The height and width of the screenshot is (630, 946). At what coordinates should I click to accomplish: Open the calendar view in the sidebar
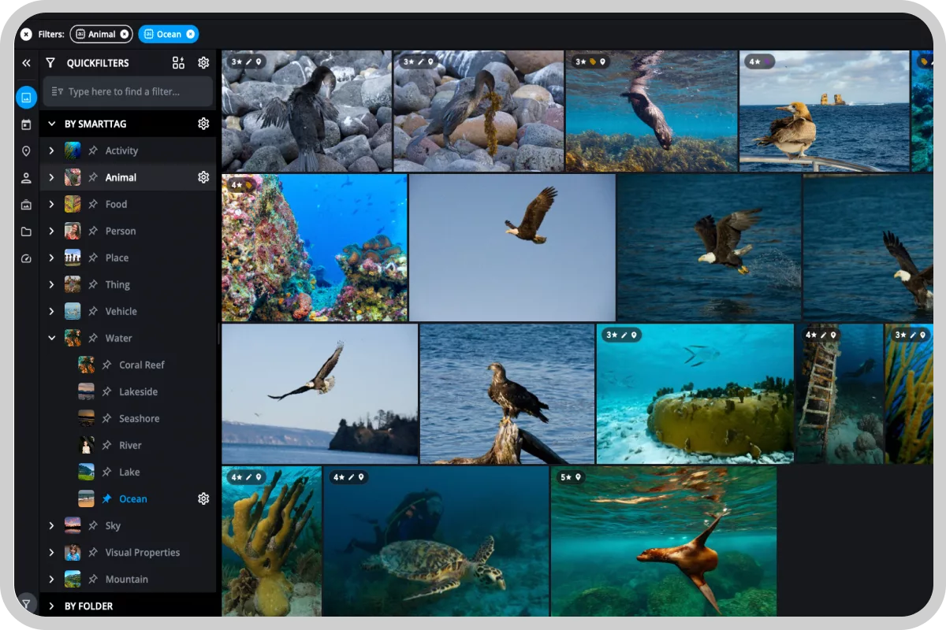click(26, 124)
